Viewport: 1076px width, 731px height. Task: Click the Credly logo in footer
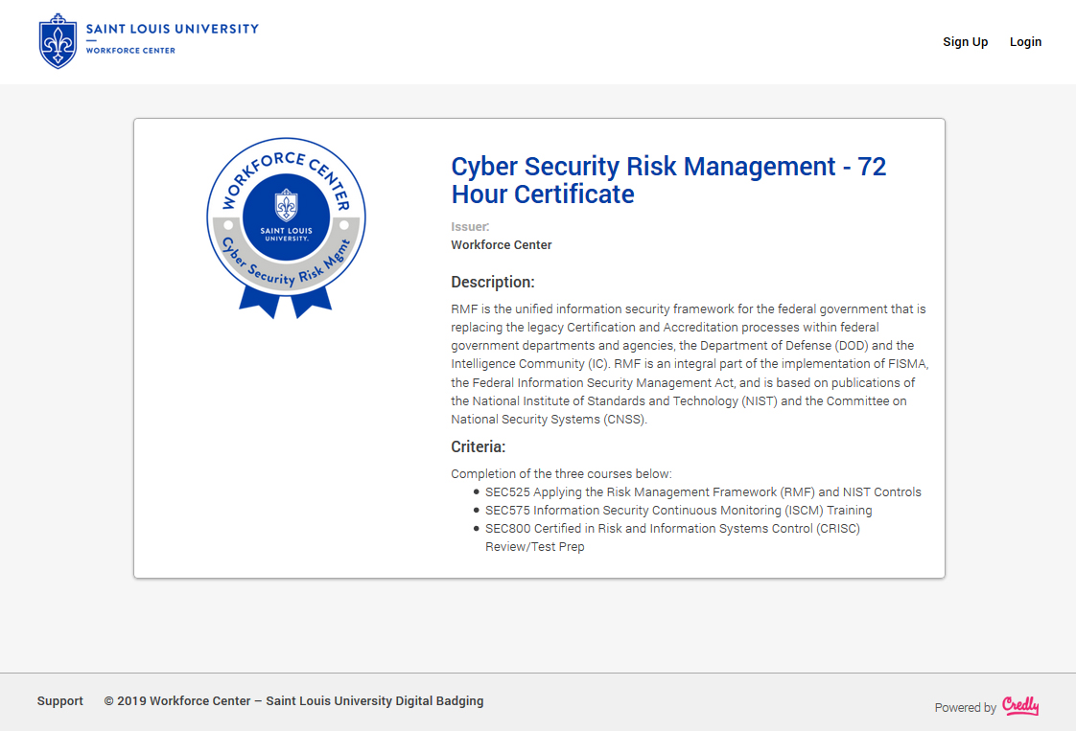coord(1020,706)
